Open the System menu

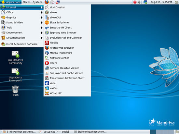(37, 2)
